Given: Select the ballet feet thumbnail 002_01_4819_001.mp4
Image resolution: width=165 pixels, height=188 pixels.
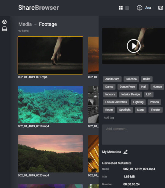Looking at the screenshot, I should coord(50,55).
